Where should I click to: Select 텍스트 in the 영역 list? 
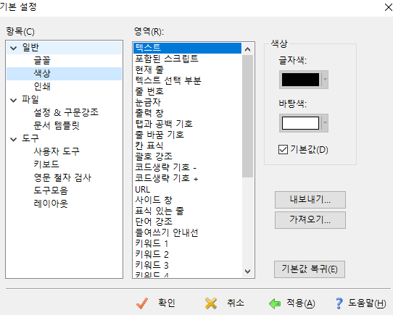tap(188, 48)
